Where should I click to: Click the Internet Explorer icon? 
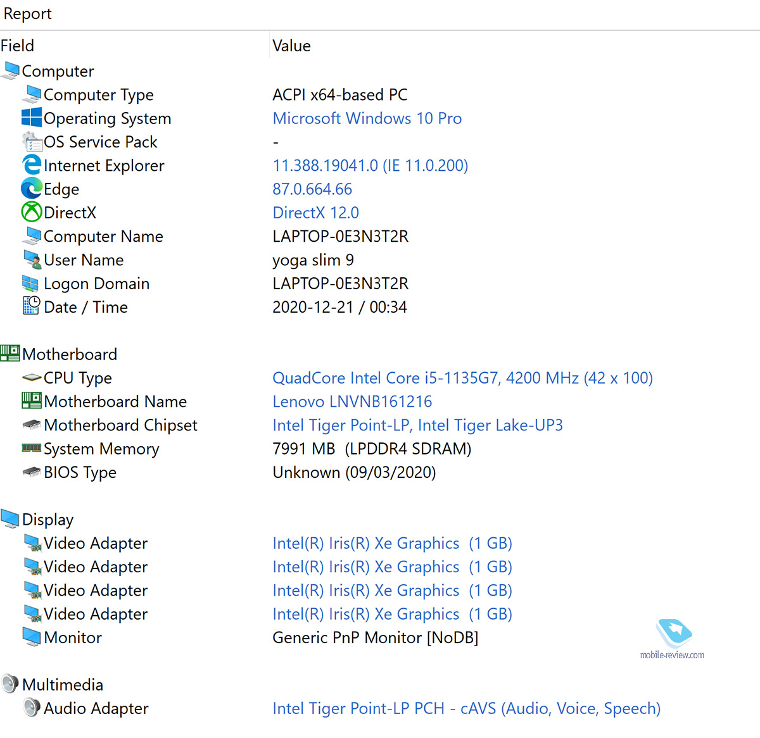click(31, 165)
